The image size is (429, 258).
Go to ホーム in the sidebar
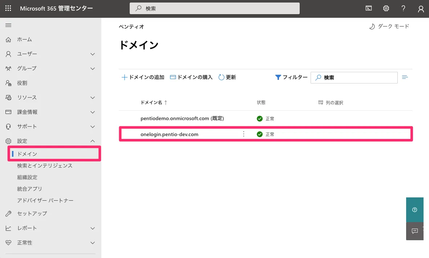(24, 40)
